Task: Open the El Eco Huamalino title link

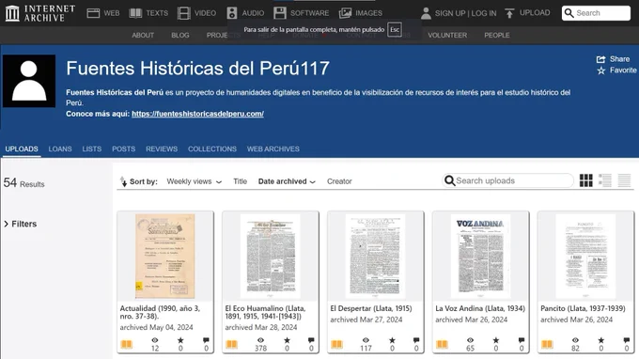Action: (x=265, y=312)
